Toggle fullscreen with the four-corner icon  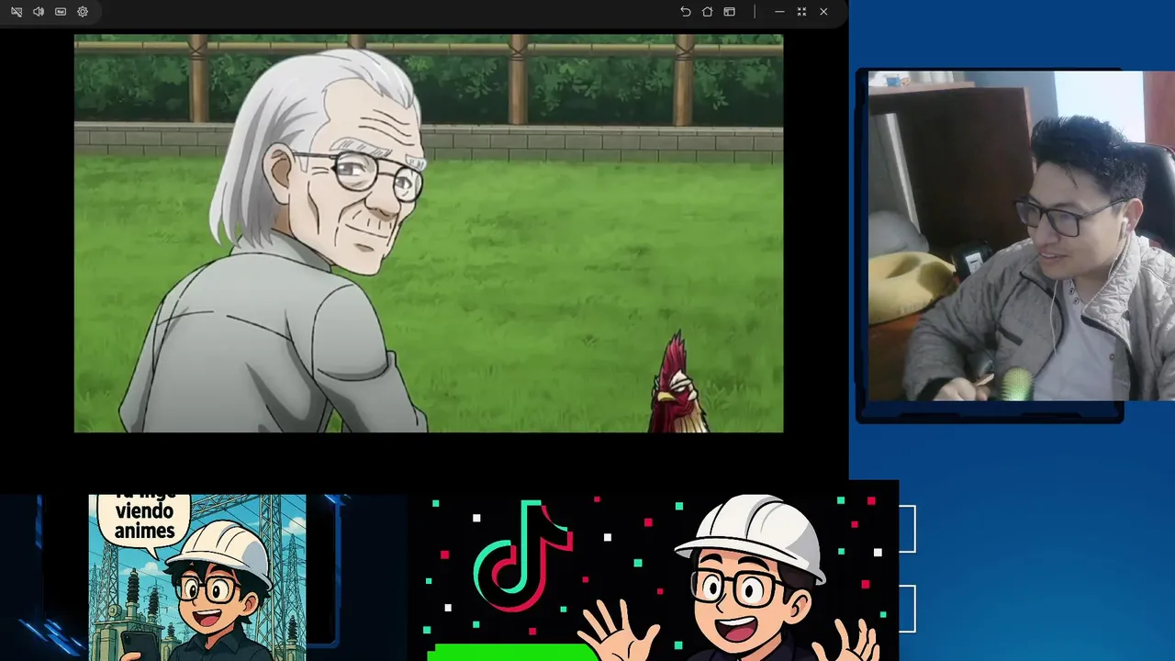tap(801, 12)
